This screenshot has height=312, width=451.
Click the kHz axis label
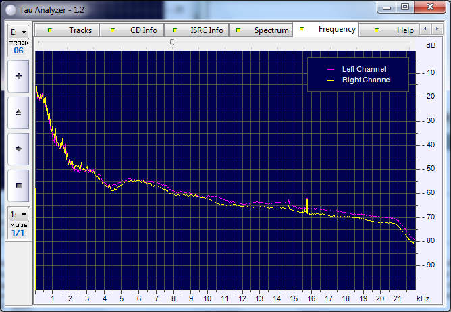(x=423, y=298)
